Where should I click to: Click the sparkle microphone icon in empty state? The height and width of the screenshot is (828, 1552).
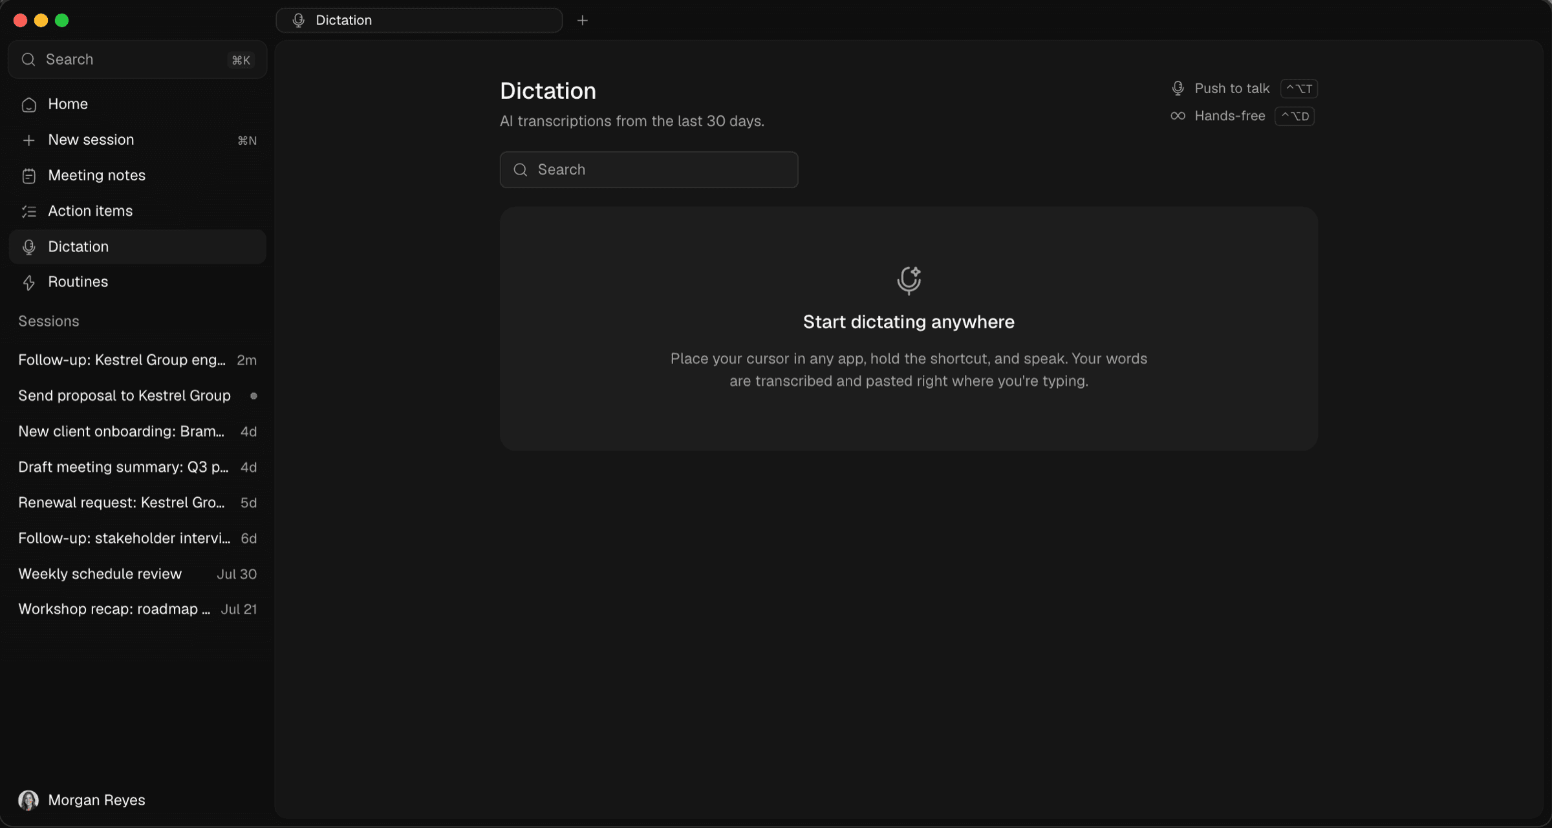tap(909, 281)
